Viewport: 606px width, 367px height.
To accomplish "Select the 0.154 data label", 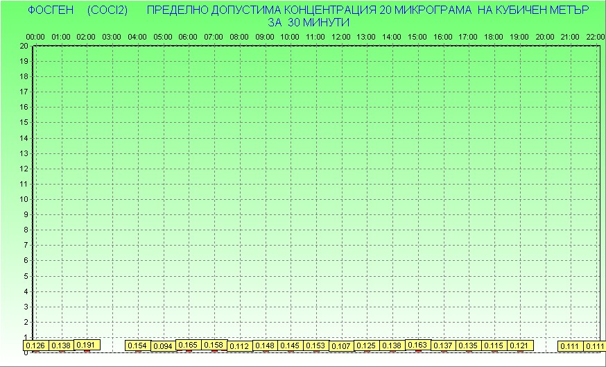I will click(x=137, y=345).
